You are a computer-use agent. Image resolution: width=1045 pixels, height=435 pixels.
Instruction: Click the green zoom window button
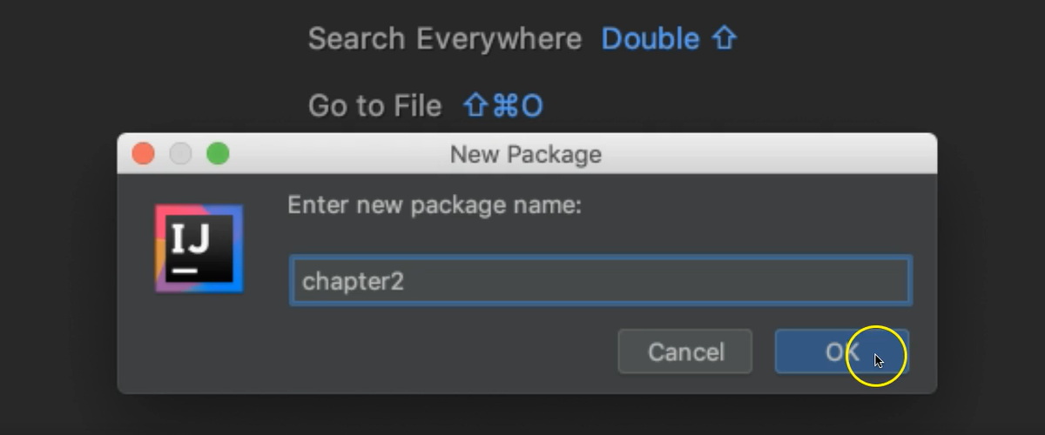point(218,154)
